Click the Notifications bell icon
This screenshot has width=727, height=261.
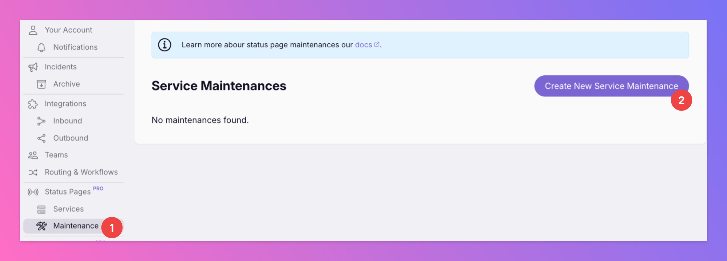(42, 47)
